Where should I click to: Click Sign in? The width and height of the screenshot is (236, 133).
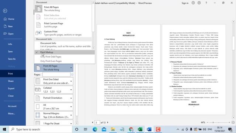click(x=185, y=3)
